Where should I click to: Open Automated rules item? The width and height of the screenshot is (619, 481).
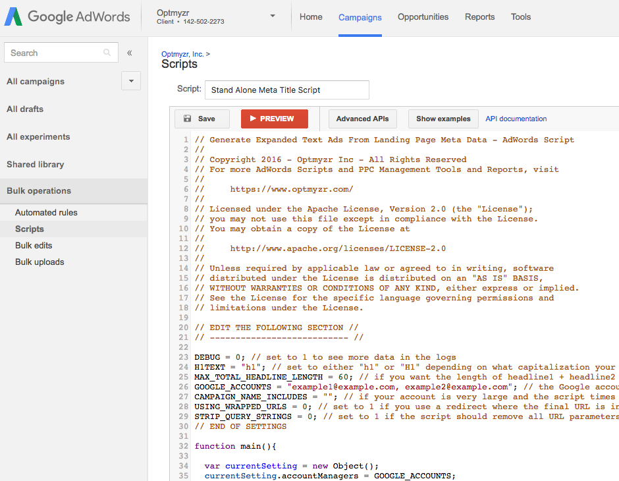[x=46, y=212]
